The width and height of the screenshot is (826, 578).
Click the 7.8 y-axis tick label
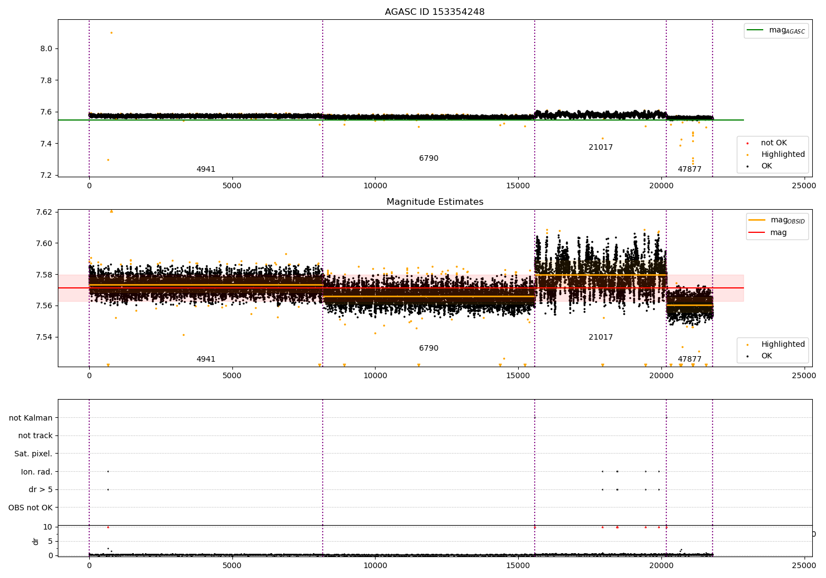(46, 81)
